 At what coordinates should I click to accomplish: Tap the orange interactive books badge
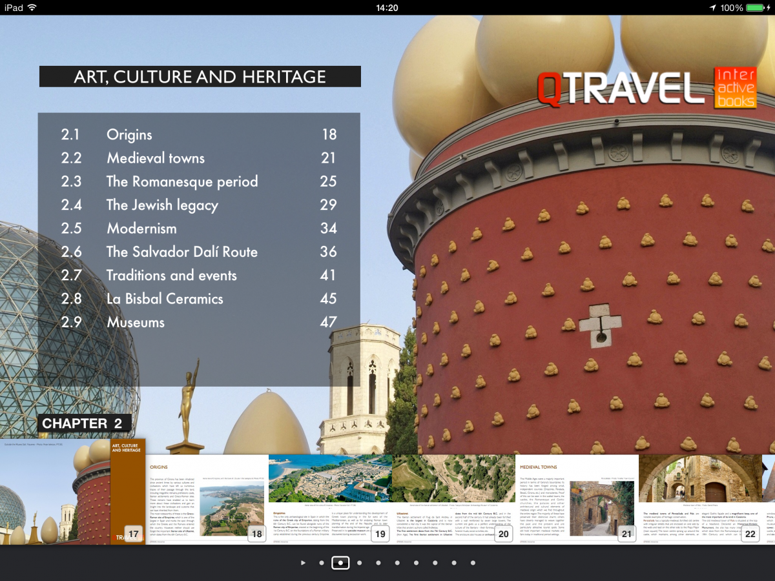point(735,87)
